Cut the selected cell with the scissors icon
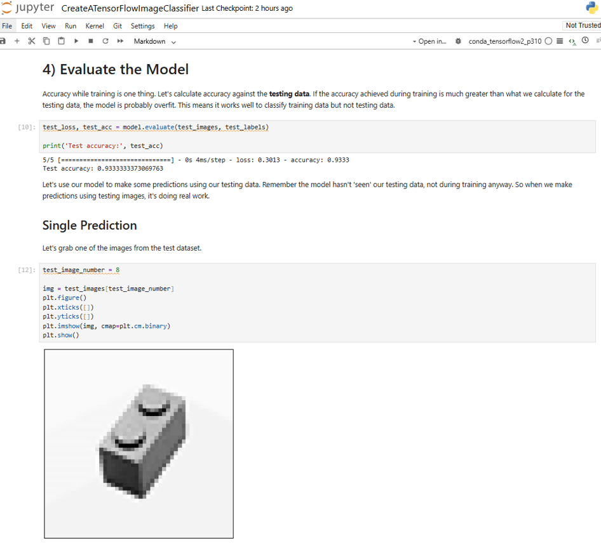Image resolution: width=601 pixels, height=543 pixels. [31, 41]
